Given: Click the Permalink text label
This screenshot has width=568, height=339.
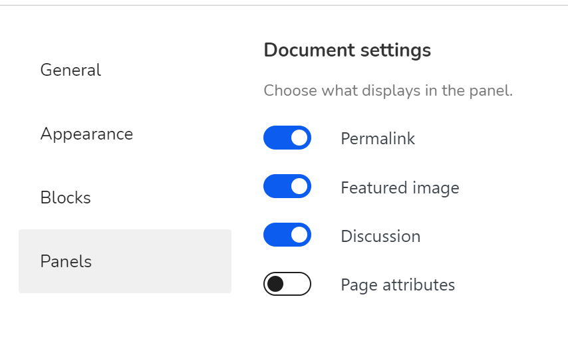Looking at the screenshot, I should 378,138.
